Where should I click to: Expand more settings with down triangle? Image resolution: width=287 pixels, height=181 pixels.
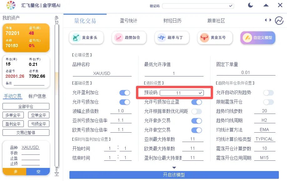[174, 168]
